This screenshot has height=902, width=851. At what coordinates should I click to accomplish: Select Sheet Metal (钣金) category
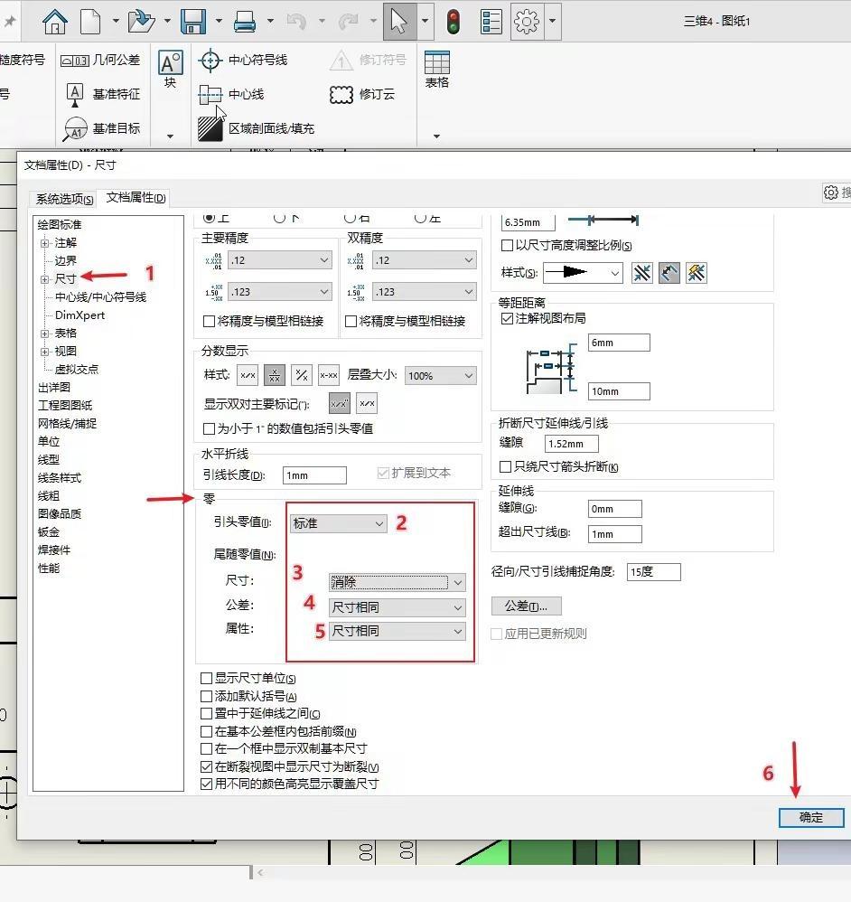(x=49, y=532)
